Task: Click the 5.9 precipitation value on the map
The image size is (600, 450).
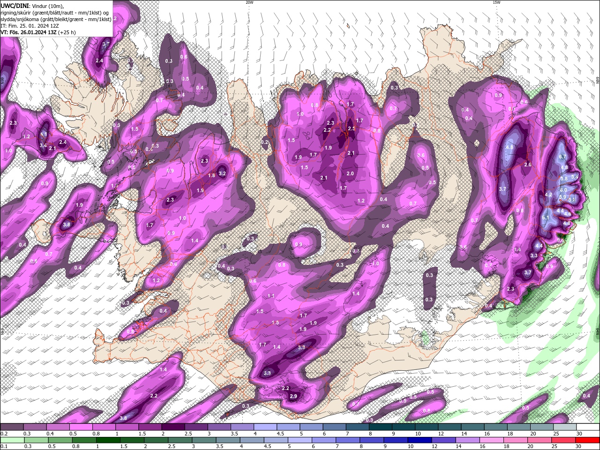Action: pos(562,197)
